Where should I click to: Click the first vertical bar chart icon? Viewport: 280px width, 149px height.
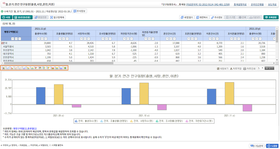click(x=4, y=68)
